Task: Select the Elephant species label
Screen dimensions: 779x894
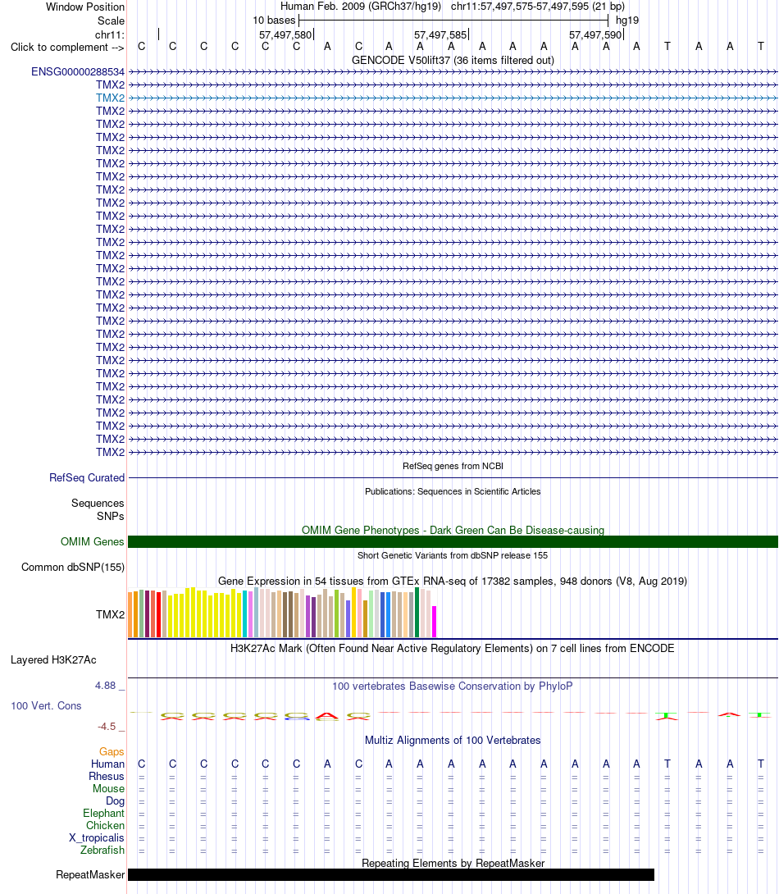Action: [103, 813]
